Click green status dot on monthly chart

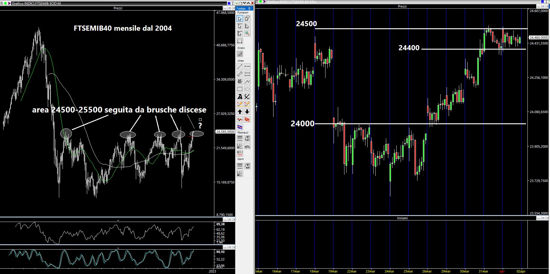pos(5,4)
